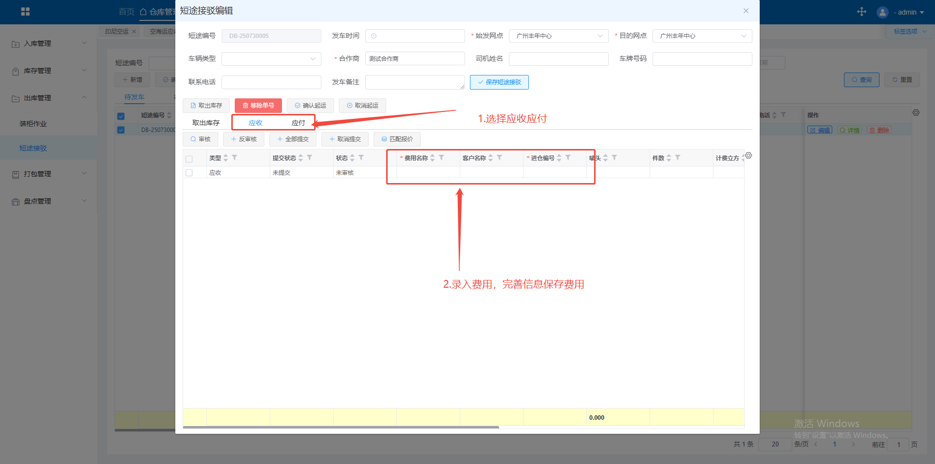Click filter icon on 件数 column
This screenshot has height=464, width=935.
pyautogui.click(x=678, y=158)
